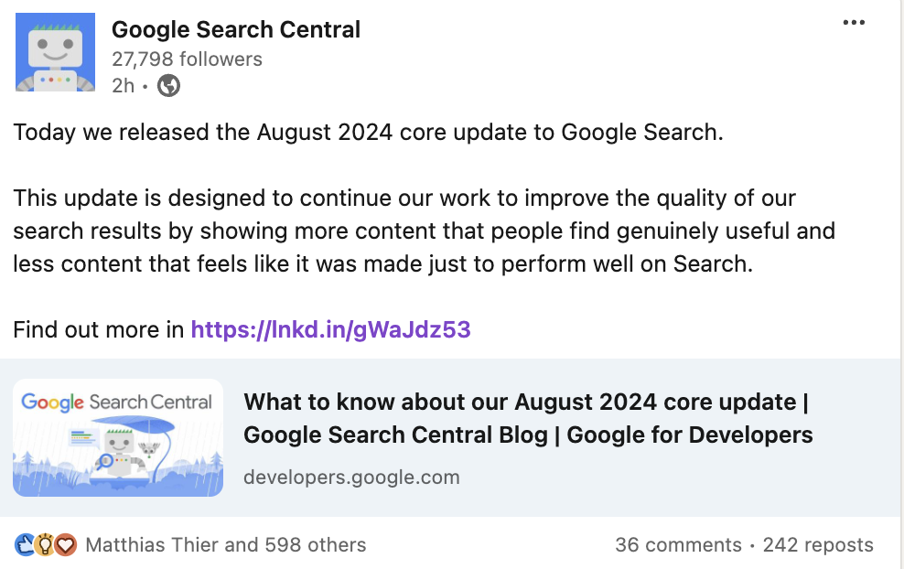
Task: Visit the Google Search Central page name
Action: click(236, 28)
